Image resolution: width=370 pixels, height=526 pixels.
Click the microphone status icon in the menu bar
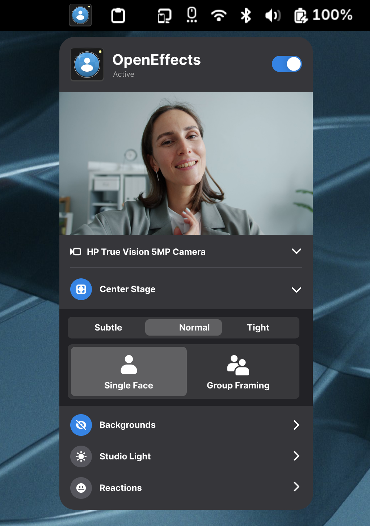tap(192, 15)
